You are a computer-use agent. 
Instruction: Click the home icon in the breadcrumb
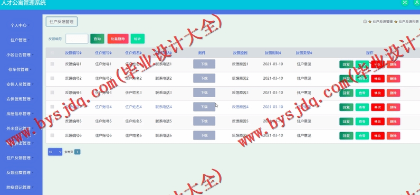pyautogui.click(x=365, y=22)
